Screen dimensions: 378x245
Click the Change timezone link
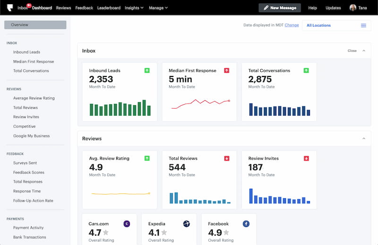(292, 25)
